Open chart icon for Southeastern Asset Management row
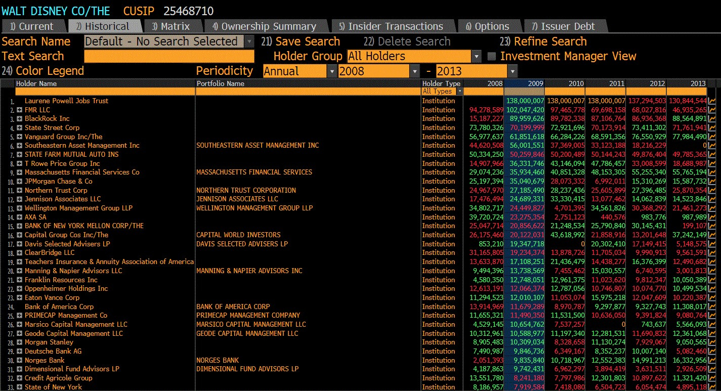This screenshot has width=721, height=391. pos(712,146)
